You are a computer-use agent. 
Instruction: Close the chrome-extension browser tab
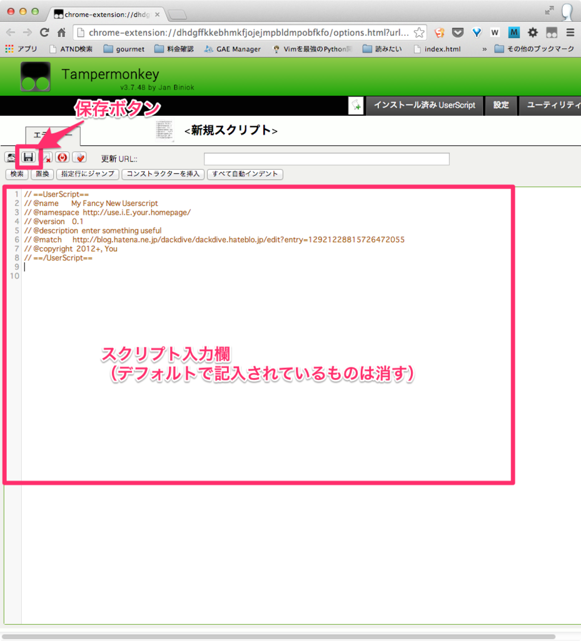pos(157,14)
